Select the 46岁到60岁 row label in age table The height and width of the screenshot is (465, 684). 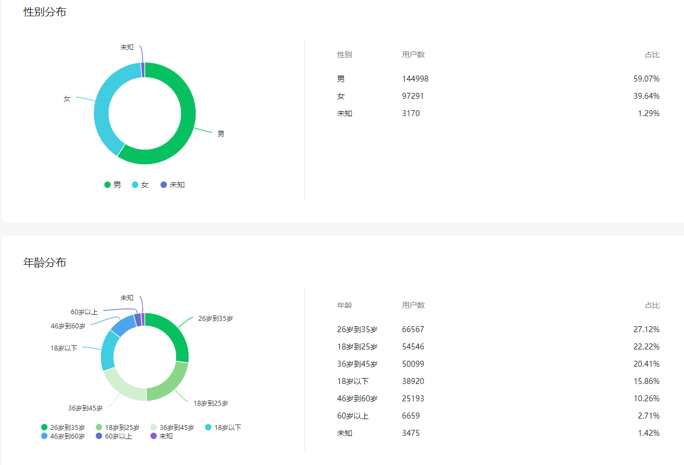[357, 399]
